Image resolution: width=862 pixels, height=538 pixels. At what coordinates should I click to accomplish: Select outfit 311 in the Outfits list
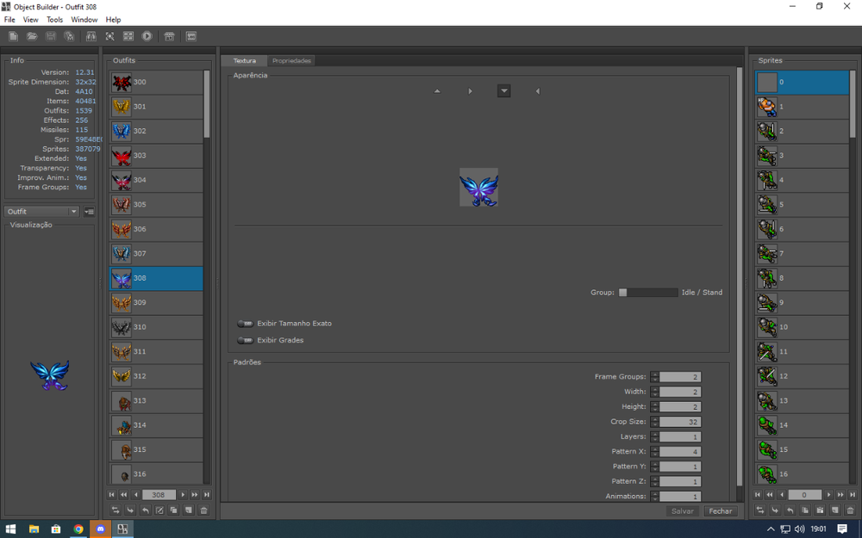click(x=157, y=352)
